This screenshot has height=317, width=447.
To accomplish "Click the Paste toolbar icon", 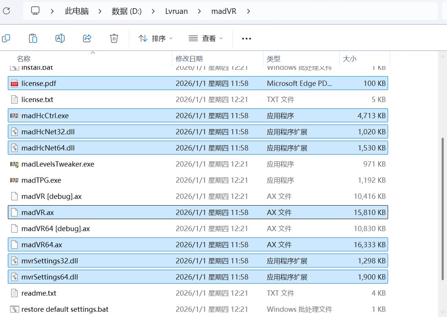I will (33, 38).
